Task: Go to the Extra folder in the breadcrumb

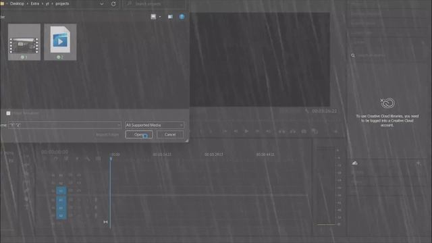Action: 35,4
